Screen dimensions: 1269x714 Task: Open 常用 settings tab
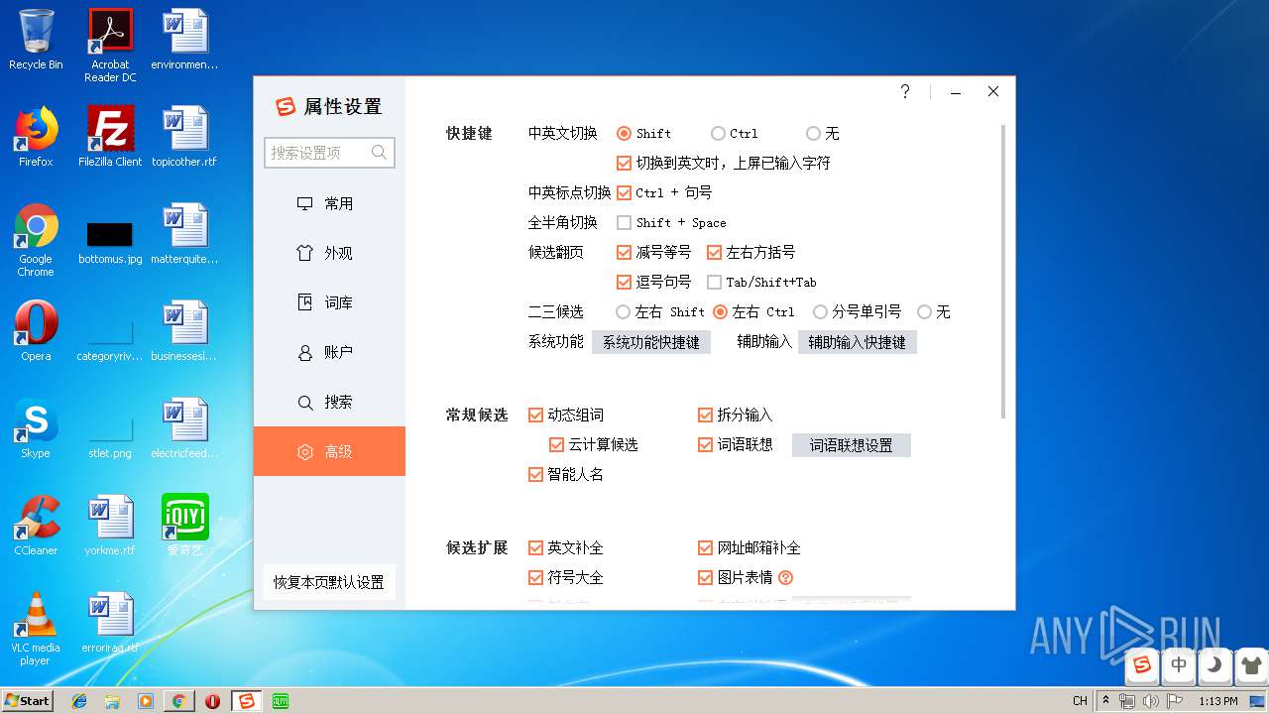pyautogui.click(x=329, y=203)
